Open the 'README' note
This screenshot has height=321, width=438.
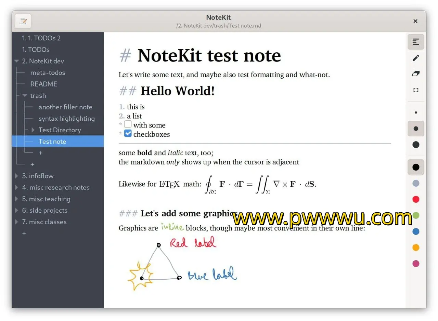[43, 84]
